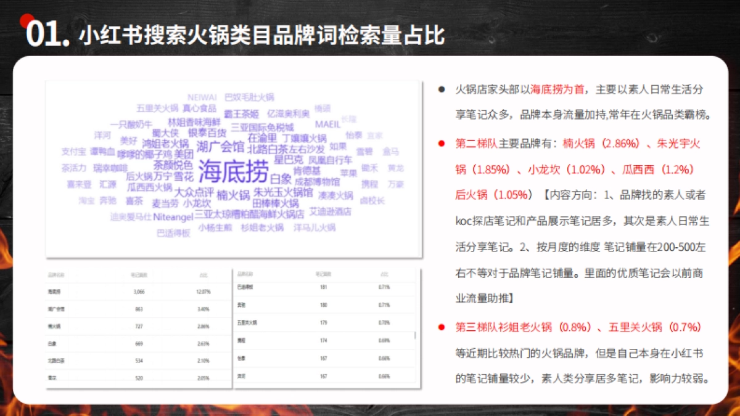Viewport: 740px width, 416px height.
Task: Expand the right table's 品牌名称 header
Action: point(245,274)
